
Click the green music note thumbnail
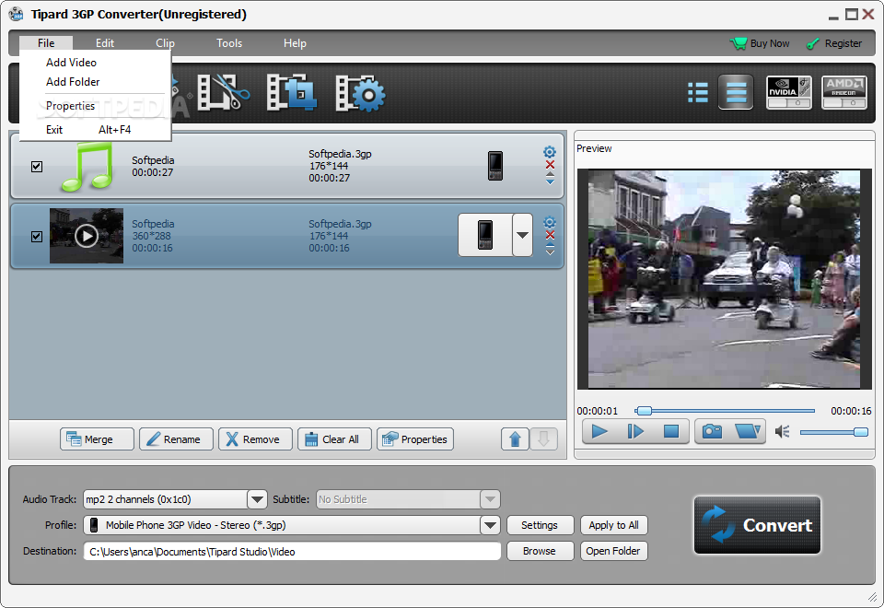87,167
